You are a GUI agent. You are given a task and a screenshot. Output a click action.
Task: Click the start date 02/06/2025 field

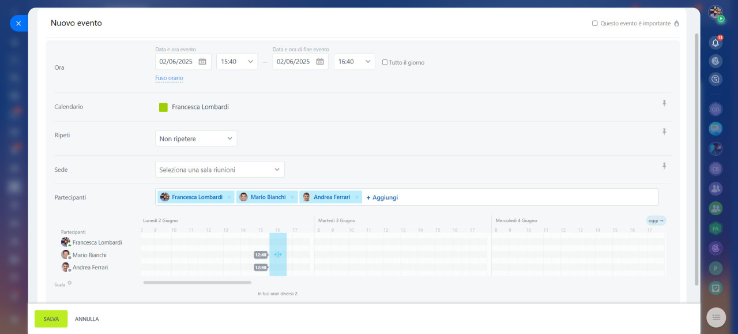click(x=183, y=62)
